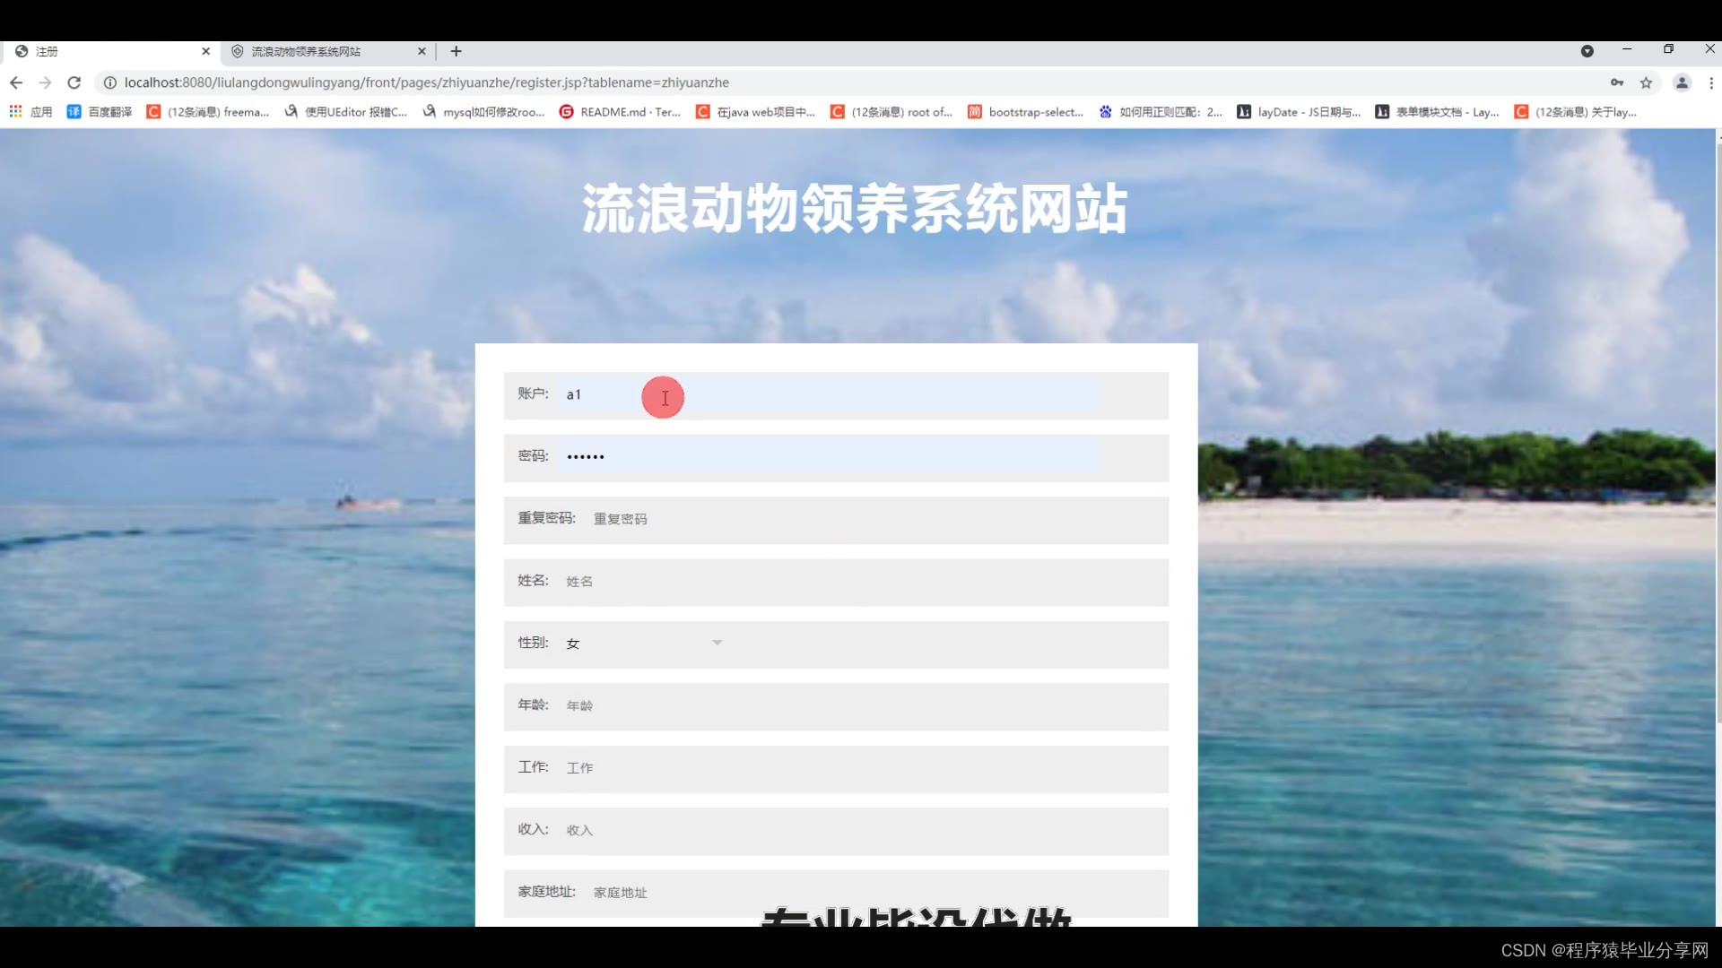The width and height of the screenshot is (1722, 968).
Task: Switch to the 流浪动物领养系统网站 tab
Action: pos(305,51)
